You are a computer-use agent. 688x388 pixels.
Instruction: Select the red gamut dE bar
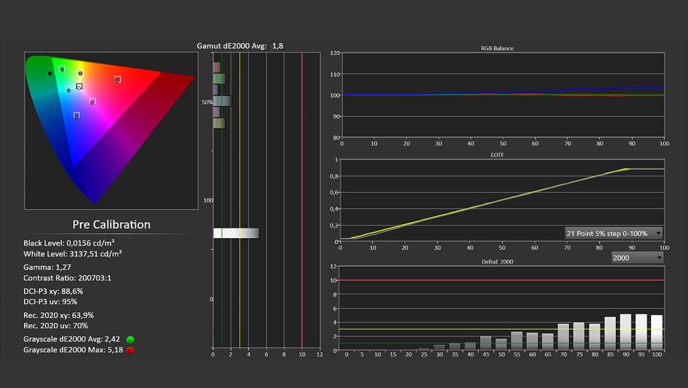click(217, 67)
